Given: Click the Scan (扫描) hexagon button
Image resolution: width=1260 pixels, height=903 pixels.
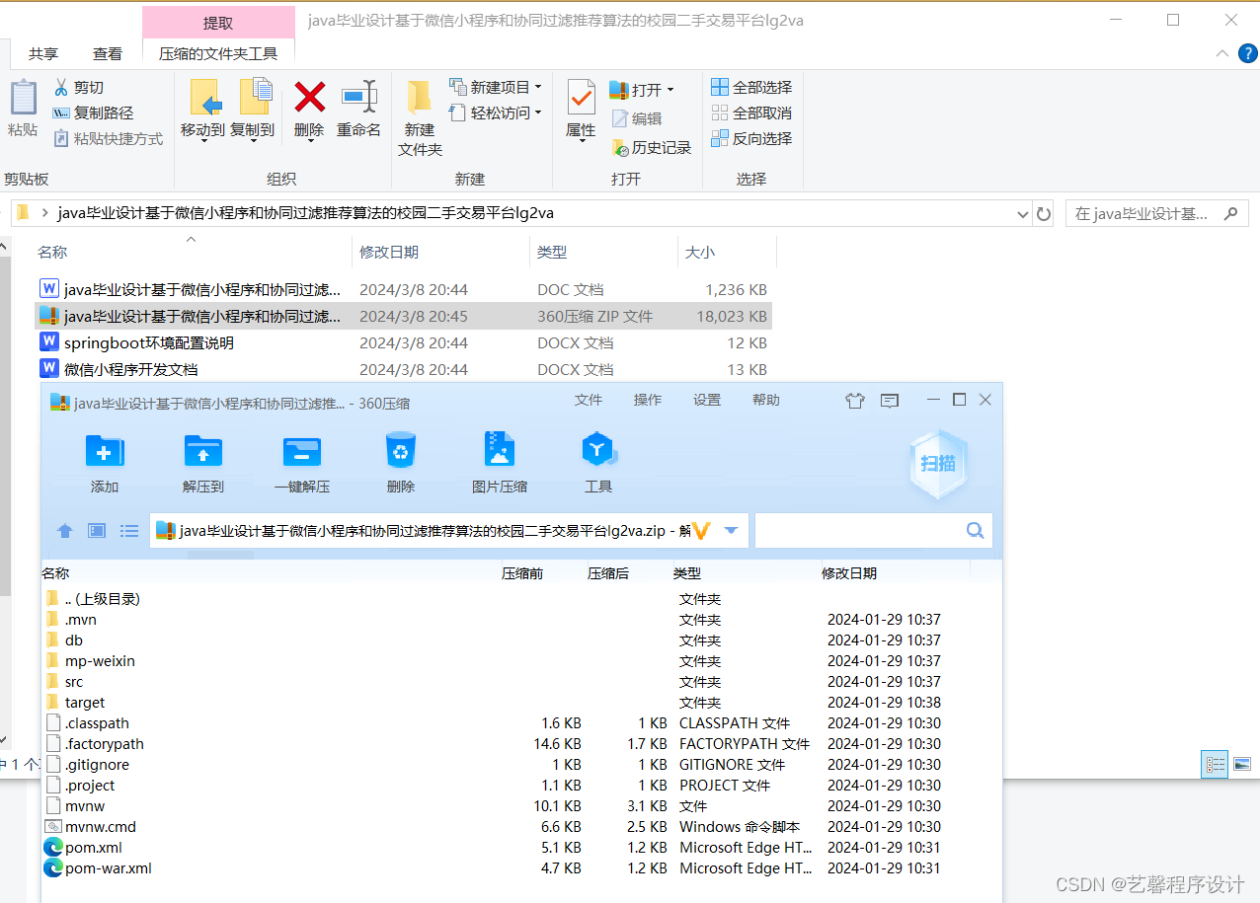Looking at the screenshot, I should click(x=938, y=463).
